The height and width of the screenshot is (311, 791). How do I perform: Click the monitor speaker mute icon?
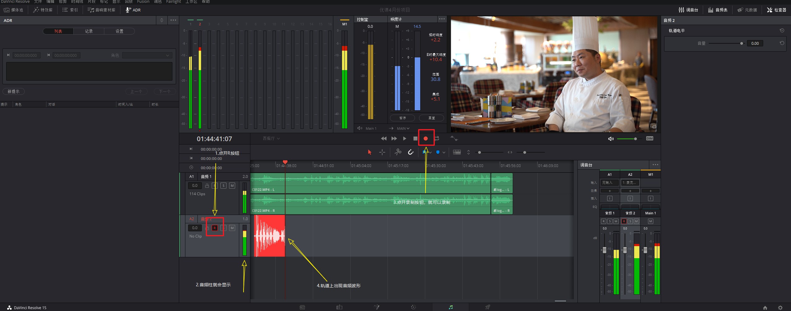[x=611, y=139]
